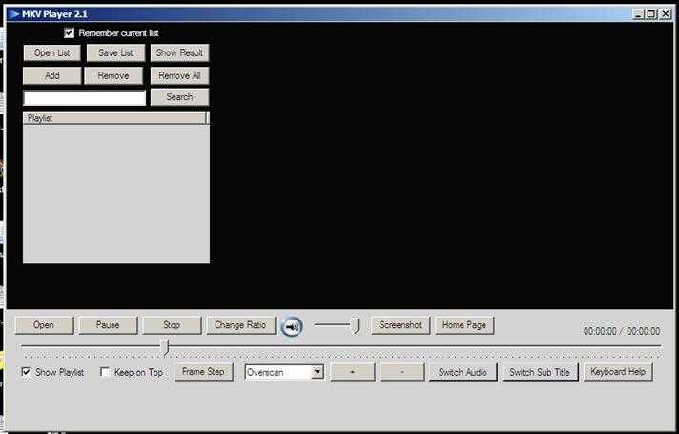The image size is (679, 434).
Task: Click the volume slider handle
Action: click(x=355, y=325)
